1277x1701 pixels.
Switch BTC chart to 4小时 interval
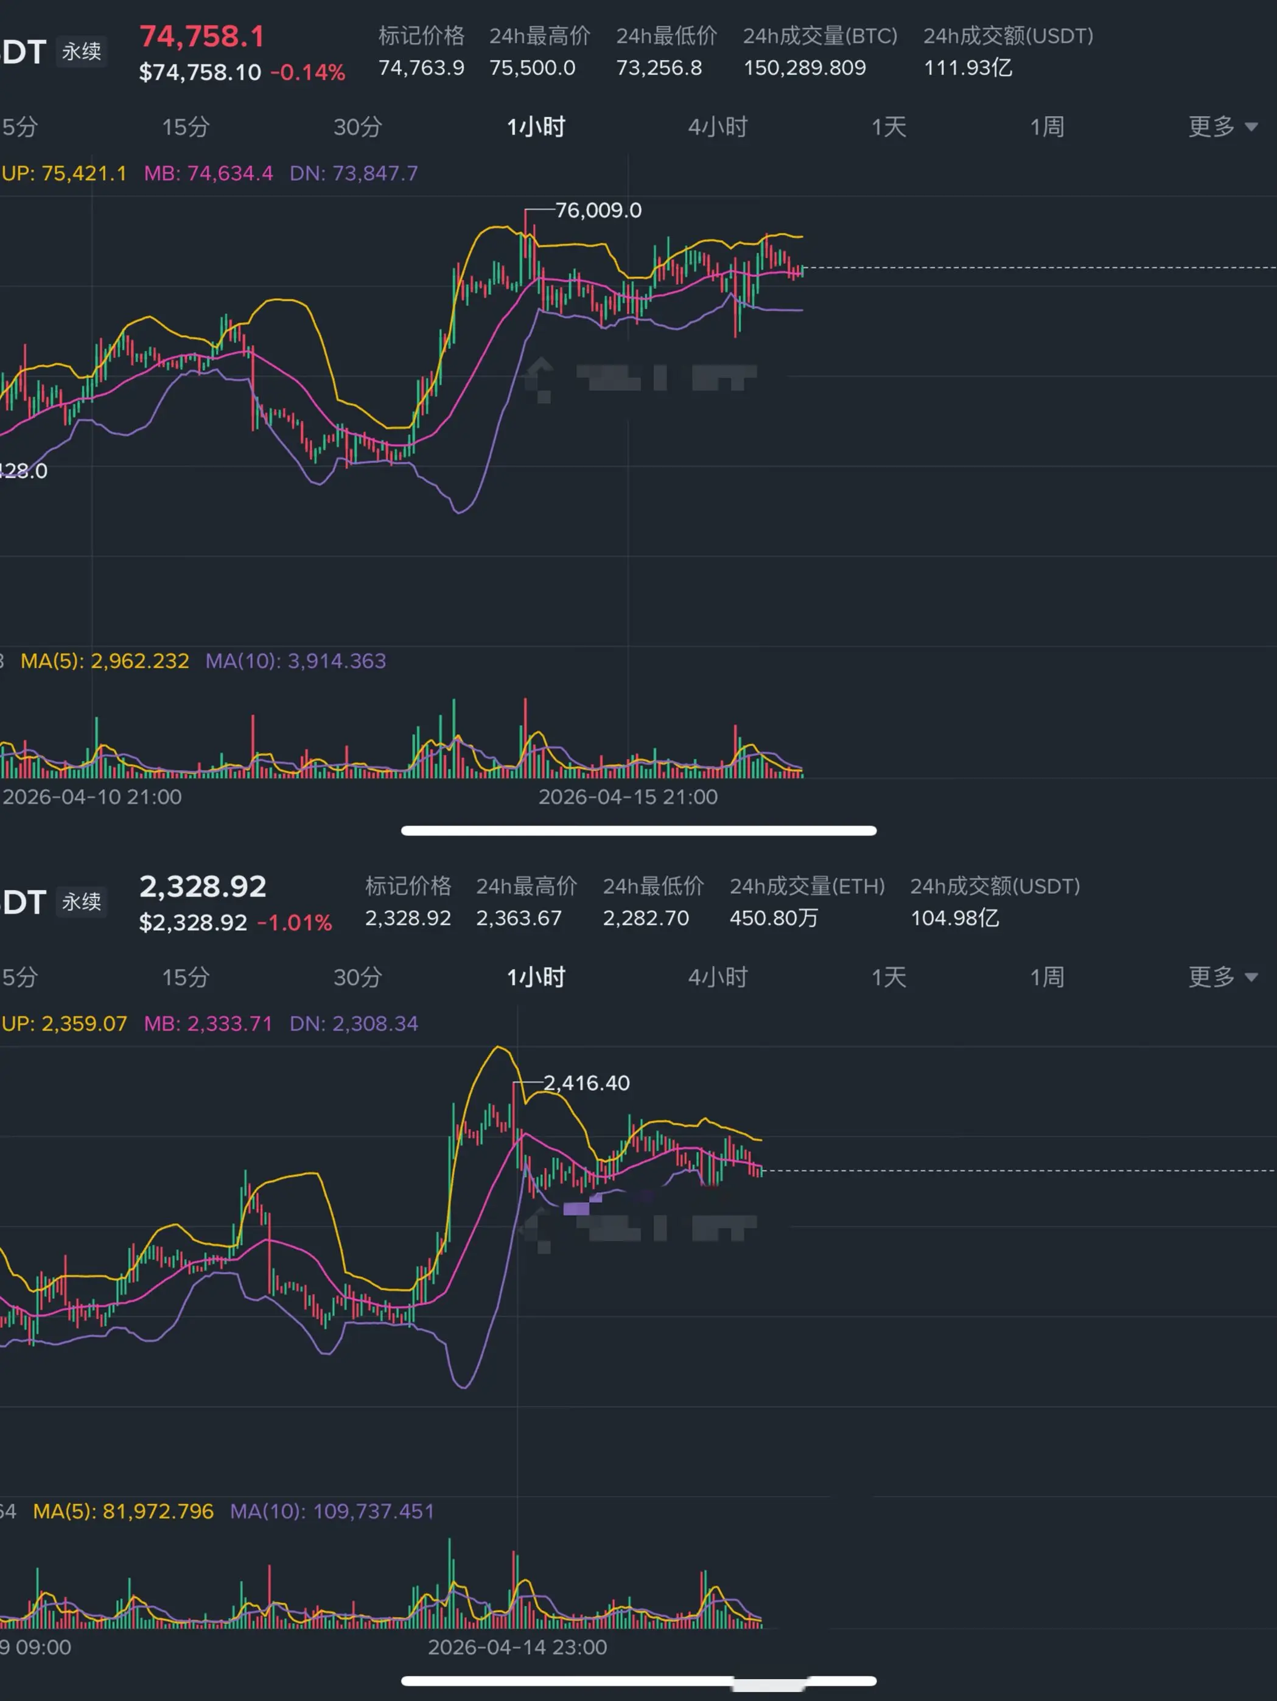[717, 127]
